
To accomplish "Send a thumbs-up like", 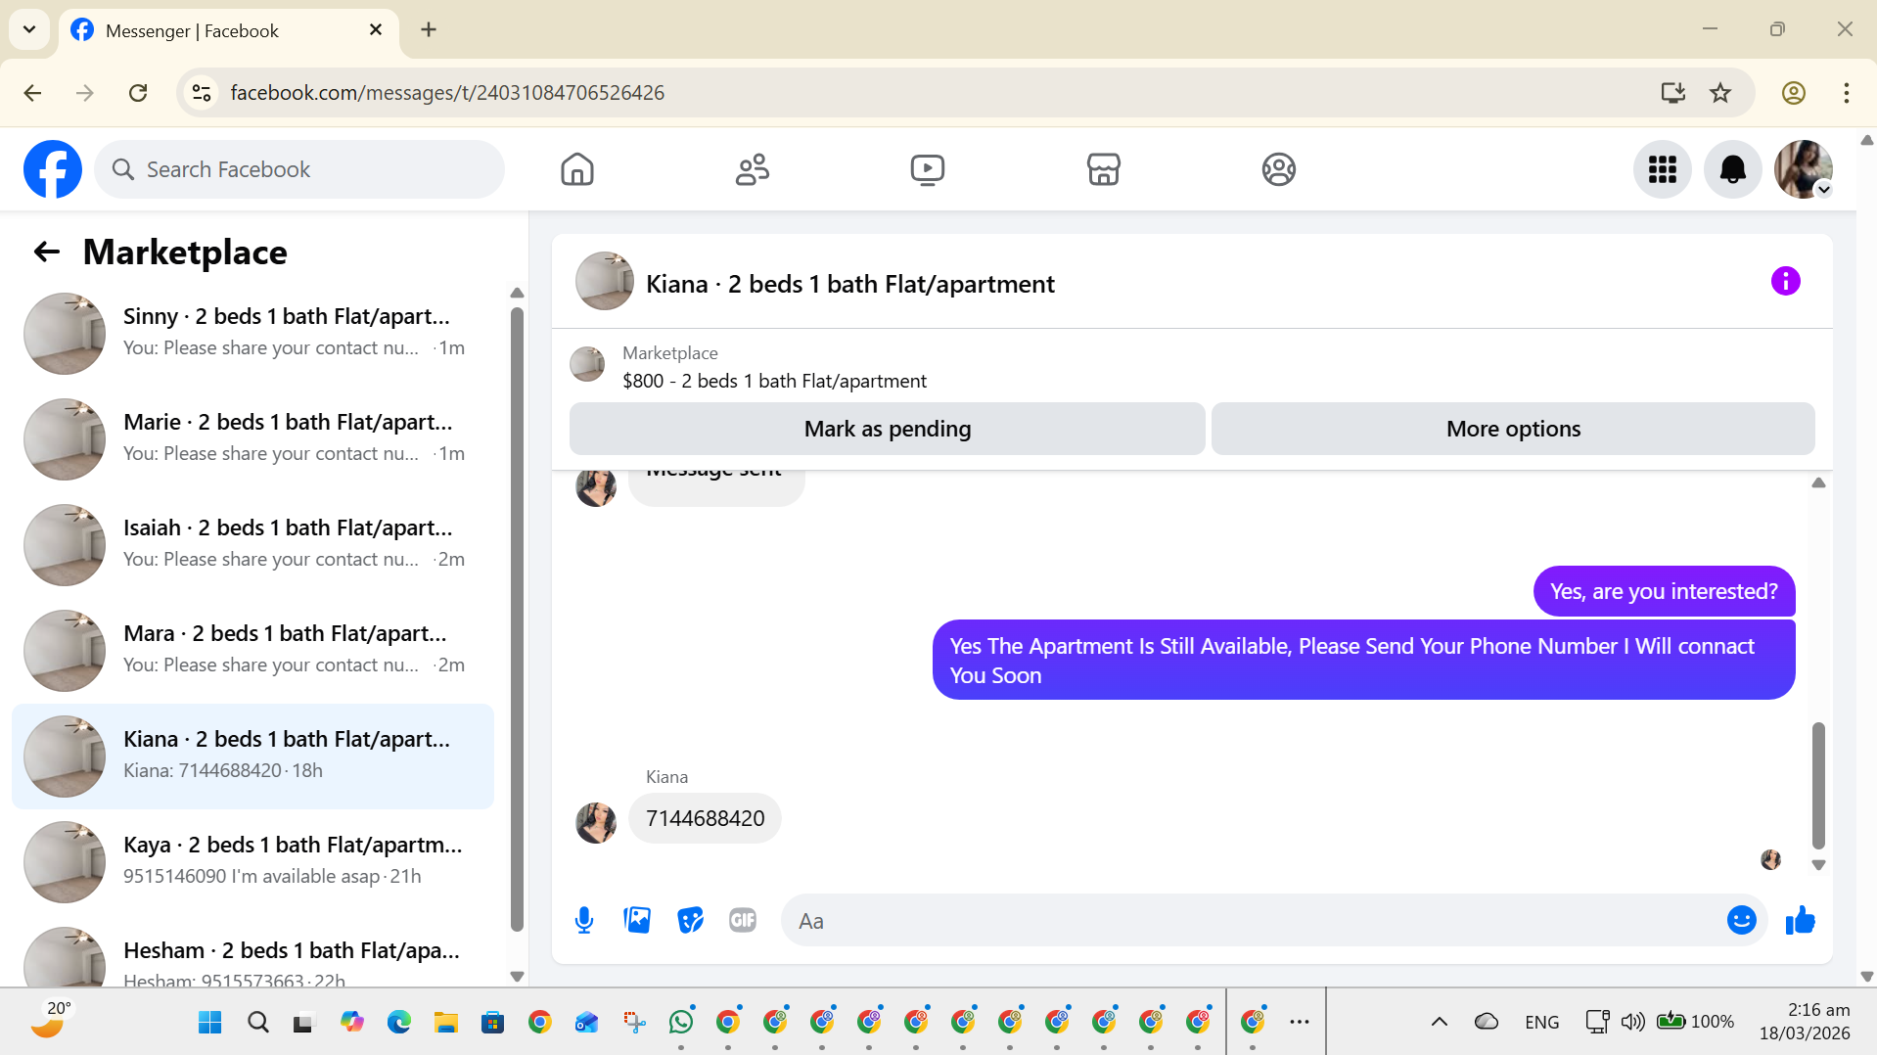I will click(1800, 920).
